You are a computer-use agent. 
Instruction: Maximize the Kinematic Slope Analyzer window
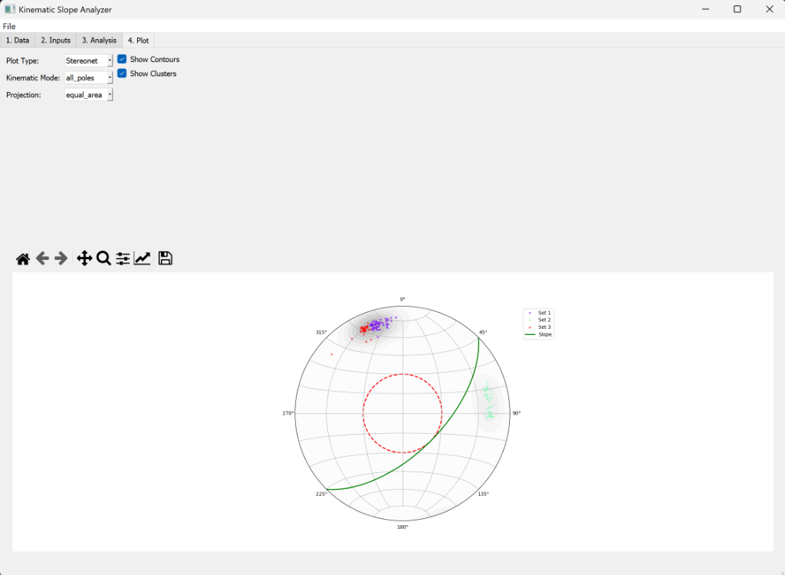pyautogui.click(x=737, y=9)
